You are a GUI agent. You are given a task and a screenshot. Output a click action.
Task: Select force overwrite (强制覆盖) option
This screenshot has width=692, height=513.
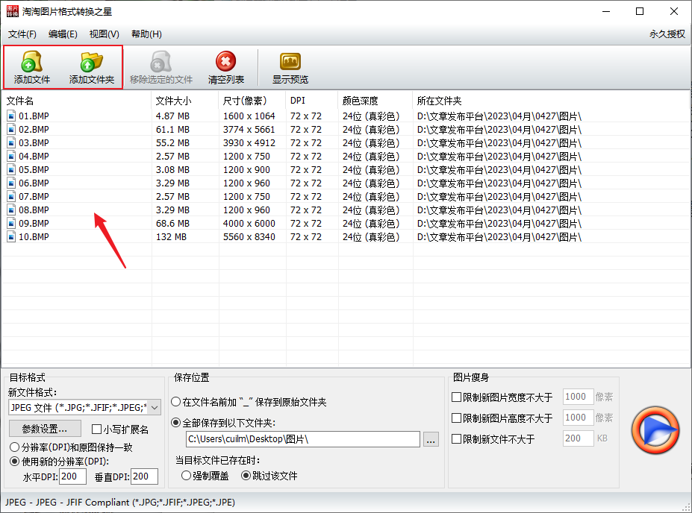pyautogui.click(x=186, y=476)
